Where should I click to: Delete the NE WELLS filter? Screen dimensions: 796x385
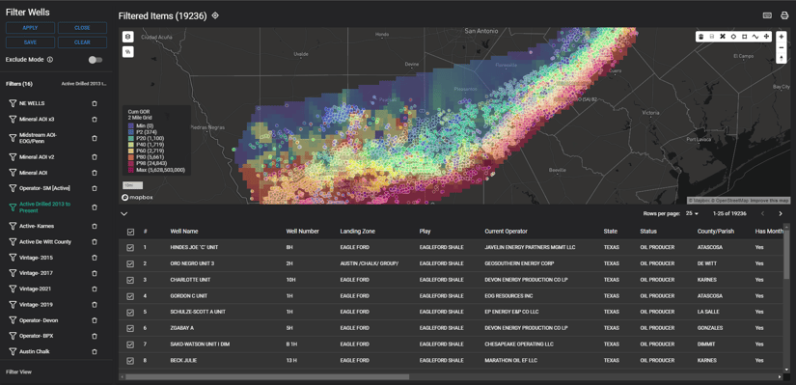coord(95,103)
